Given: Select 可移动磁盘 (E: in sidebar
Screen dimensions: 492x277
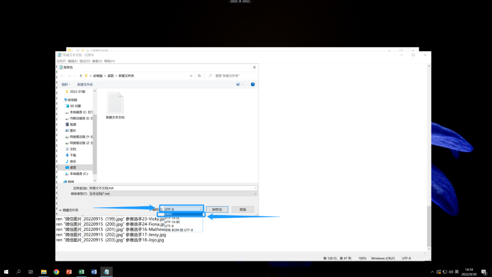Looking at the screenshot, I should 79,118.
